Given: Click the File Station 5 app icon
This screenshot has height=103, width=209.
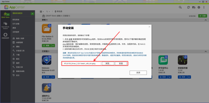Looking at the screenshot, I should (47, 28).
